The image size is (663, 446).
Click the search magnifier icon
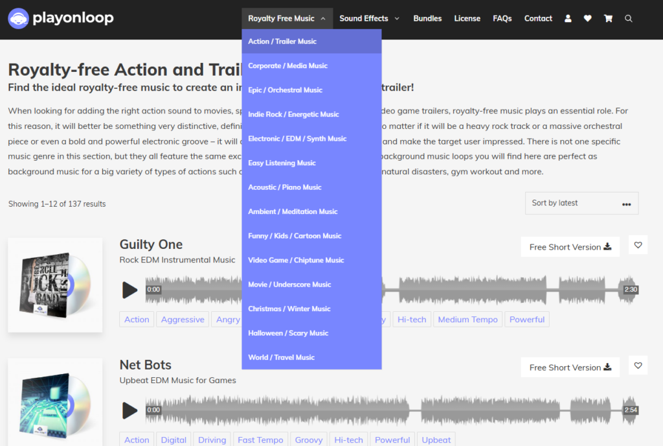[628, 19]
